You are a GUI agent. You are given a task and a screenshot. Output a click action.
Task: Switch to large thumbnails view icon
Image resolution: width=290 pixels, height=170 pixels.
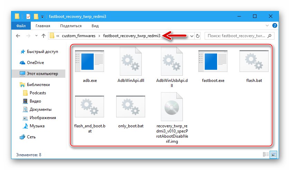274,155
